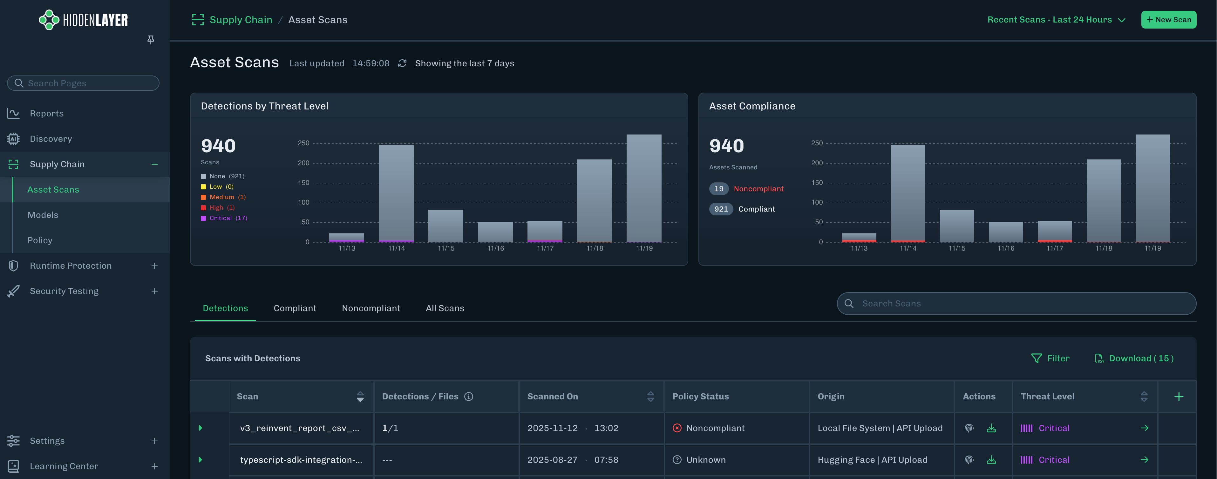The height and width of the screenshot is (479, 1217).
Task: Click the refresh icon next to last updated time
Action: click(402, 63)
